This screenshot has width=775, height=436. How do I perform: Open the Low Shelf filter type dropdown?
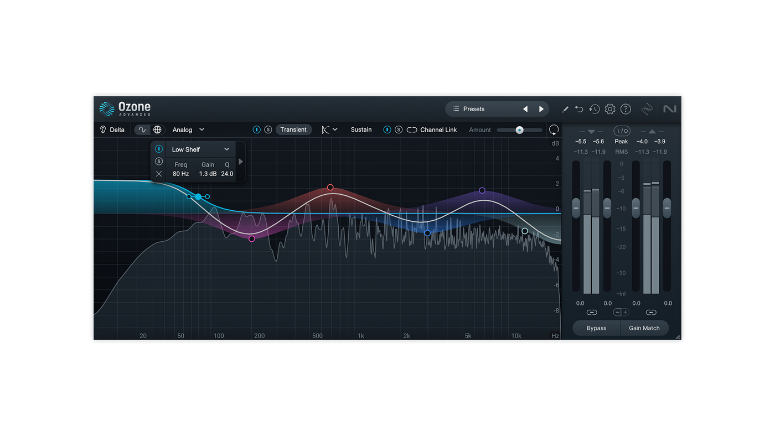(x=200, y=149)
